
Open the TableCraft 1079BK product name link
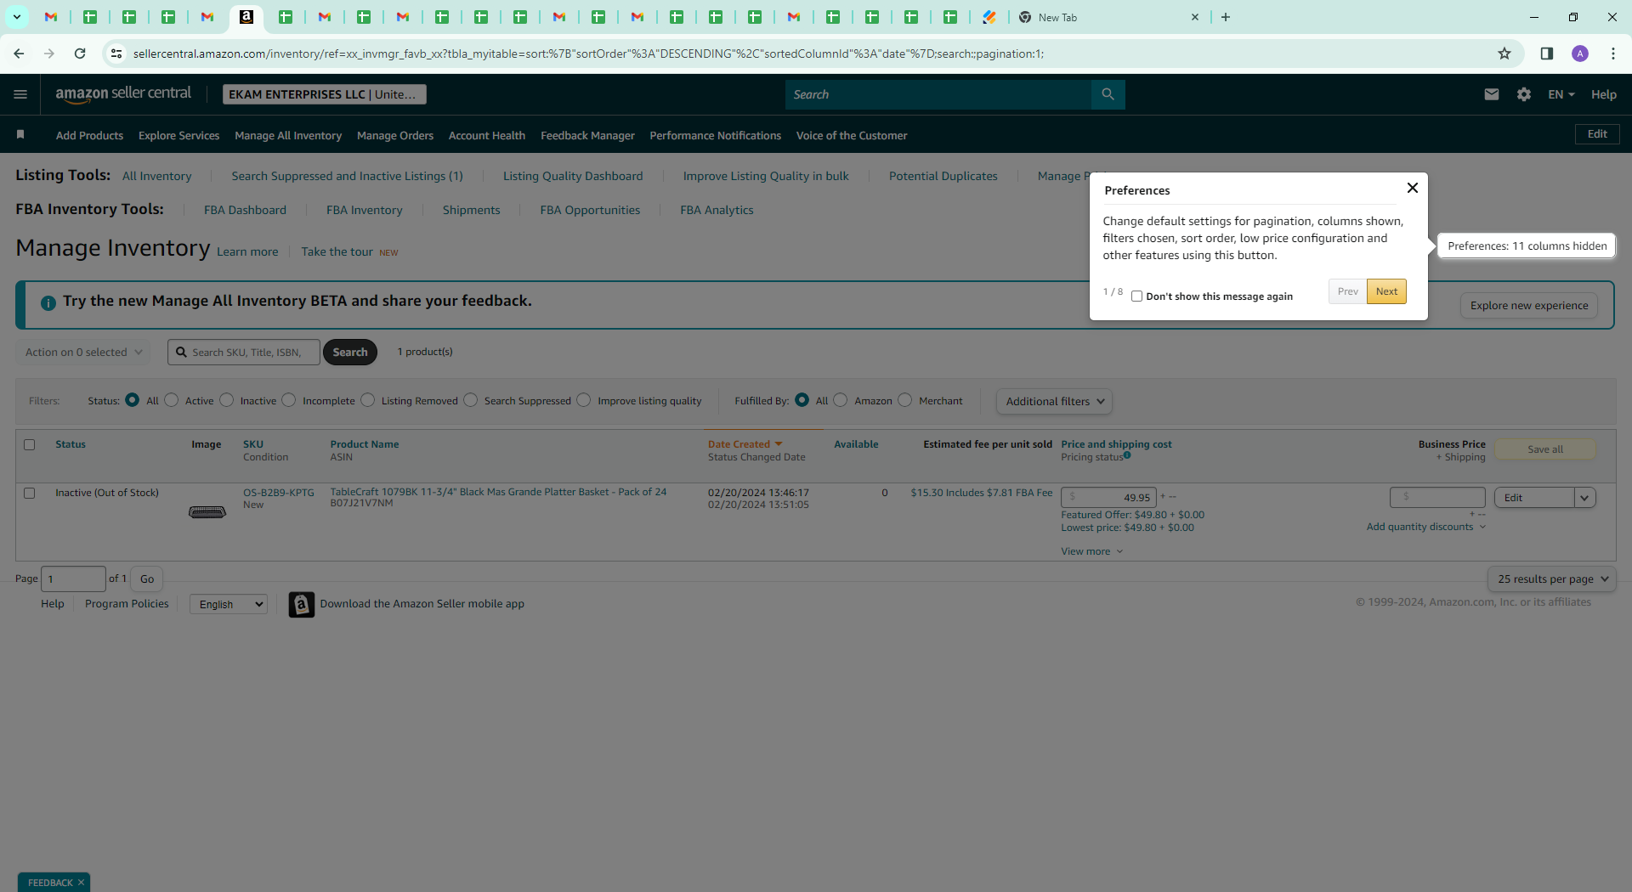[498, 492]
